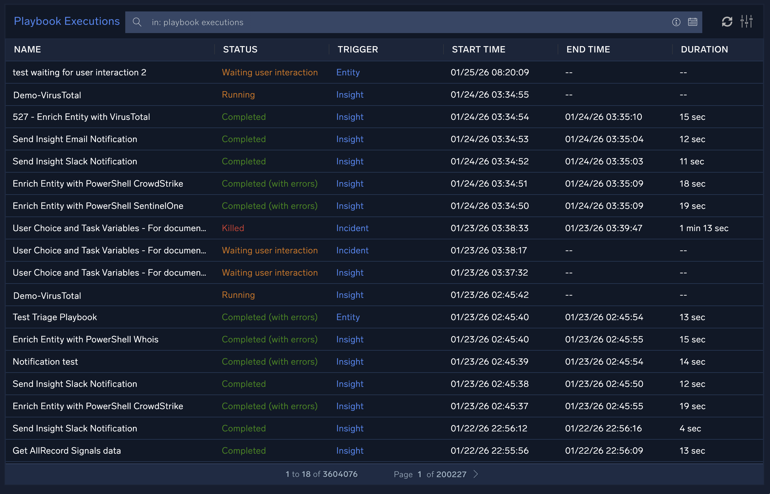Refresh the playbook executions list

[x=727, y=22]
